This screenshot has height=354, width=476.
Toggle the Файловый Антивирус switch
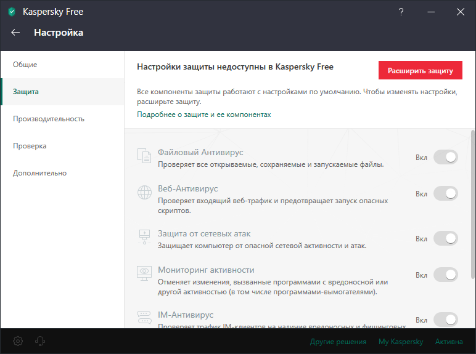(445, 158)
